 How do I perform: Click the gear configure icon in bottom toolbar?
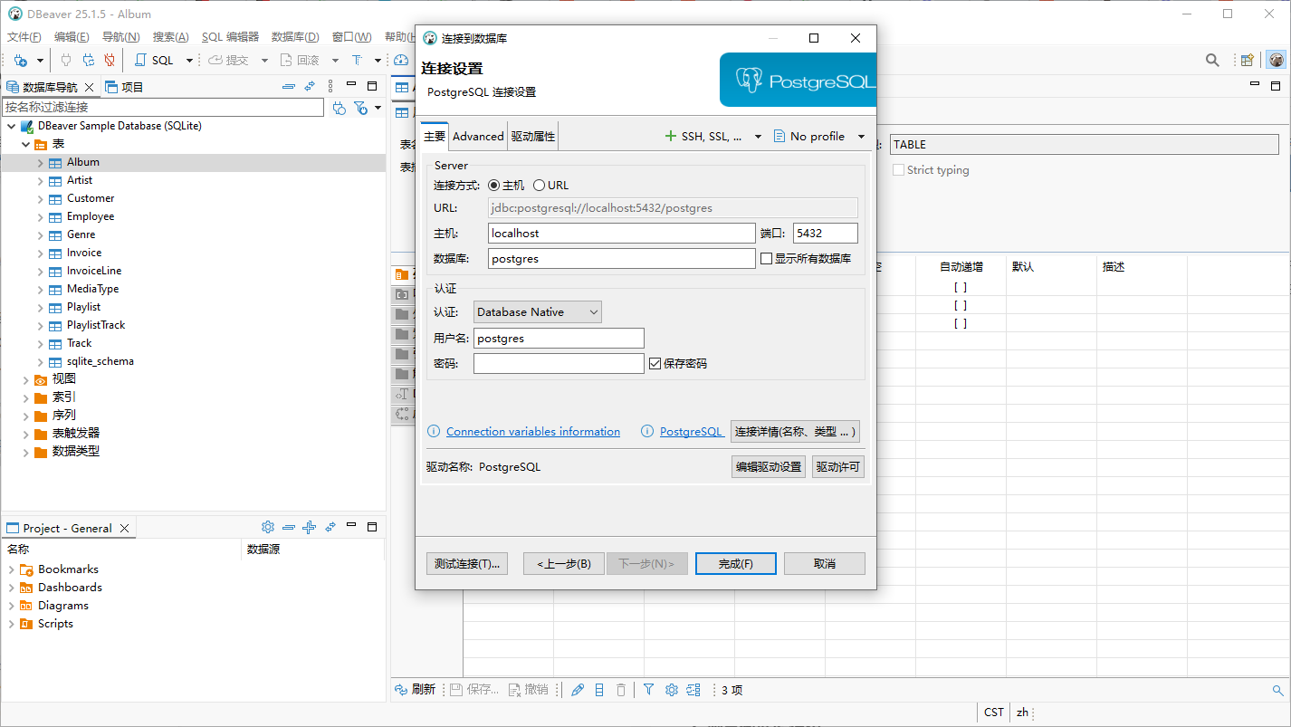[x=672, y=690]
